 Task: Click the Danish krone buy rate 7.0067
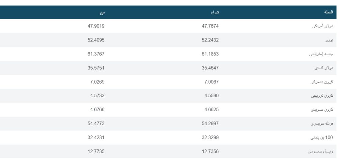[212, 82]
